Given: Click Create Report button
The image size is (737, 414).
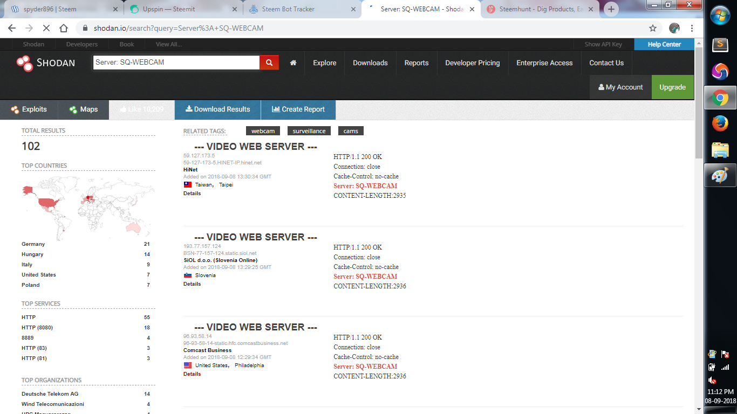Looking at the screenshot, I should pos(298,109).
